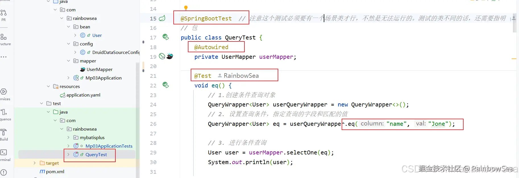Click userMapper field name on line 19
519x178 pixels.
coord(276,57)
